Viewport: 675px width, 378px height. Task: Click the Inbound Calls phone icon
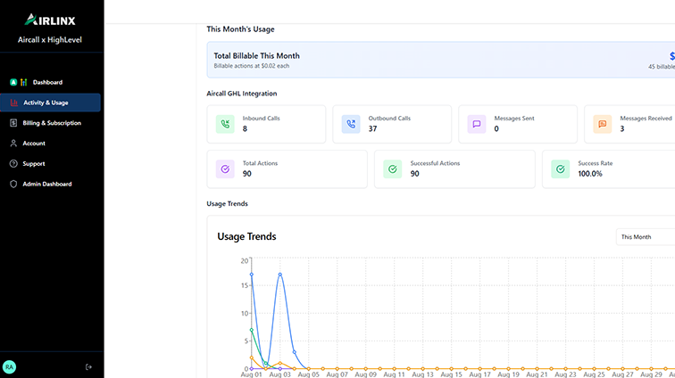coord(225,124)
